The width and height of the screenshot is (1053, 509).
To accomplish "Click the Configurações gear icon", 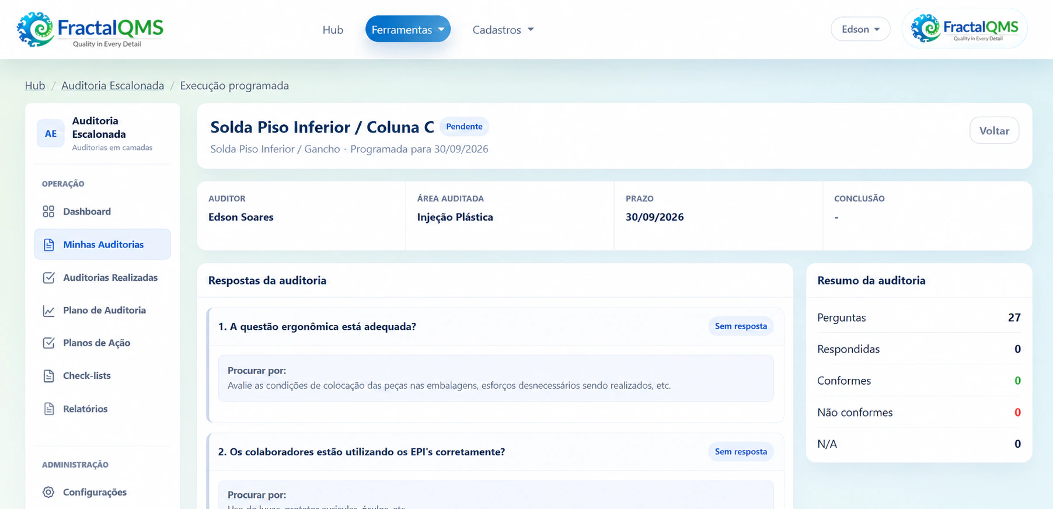I will 48,492.
